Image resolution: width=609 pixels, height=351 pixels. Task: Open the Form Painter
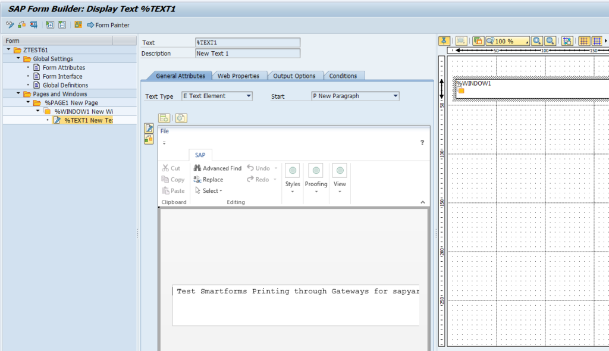(108, 25)
